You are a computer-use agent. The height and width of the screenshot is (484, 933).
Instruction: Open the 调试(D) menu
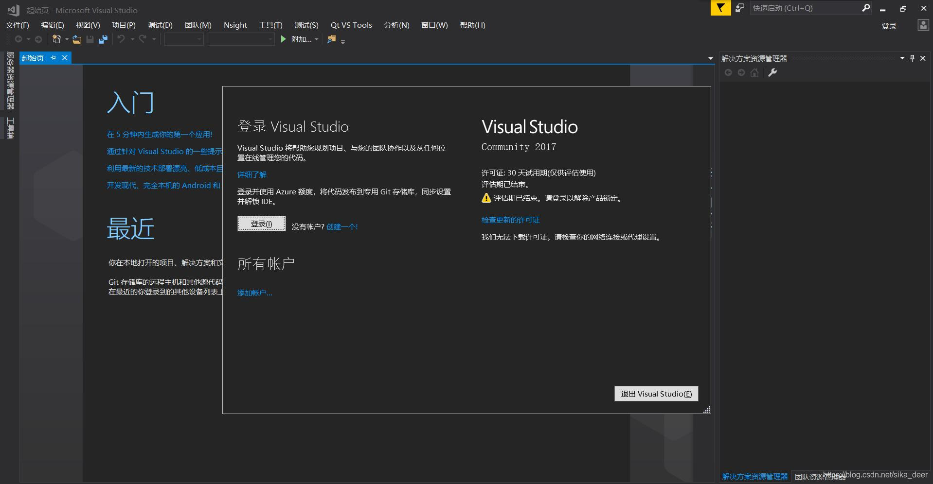click(160, 25)
